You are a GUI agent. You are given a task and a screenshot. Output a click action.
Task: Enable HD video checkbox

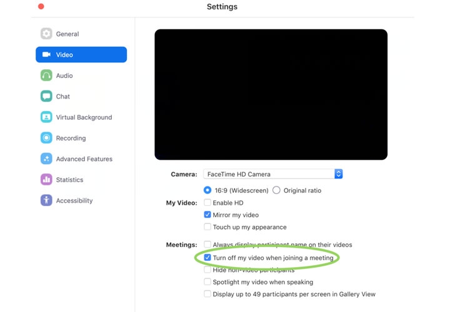click(x=207, y=203)
